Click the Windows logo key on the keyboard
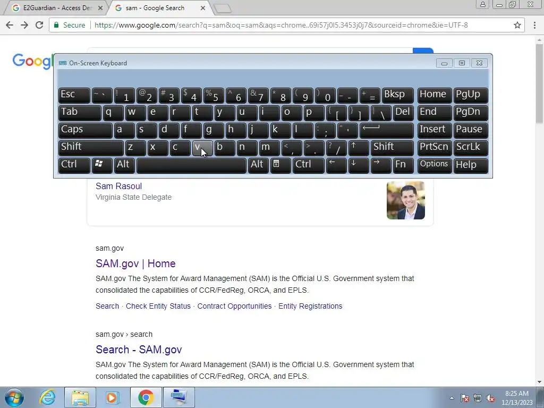This screenshot has height=408, width=544. [101, 165]
